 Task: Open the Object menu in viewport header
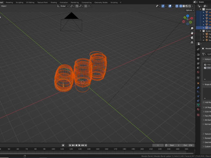point(4,6)
